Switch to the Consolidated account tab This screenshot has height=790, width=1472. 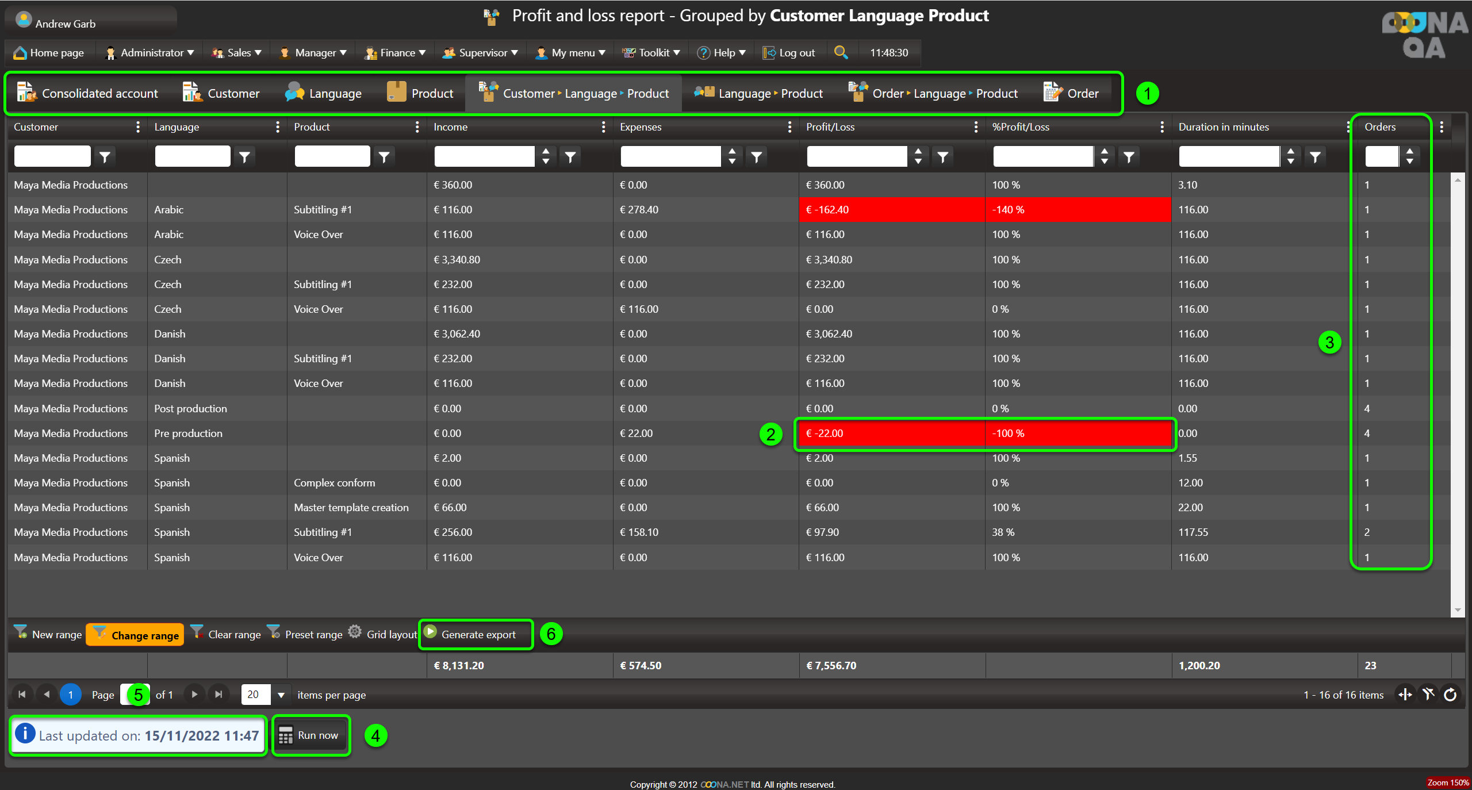(x=87, y=93)
